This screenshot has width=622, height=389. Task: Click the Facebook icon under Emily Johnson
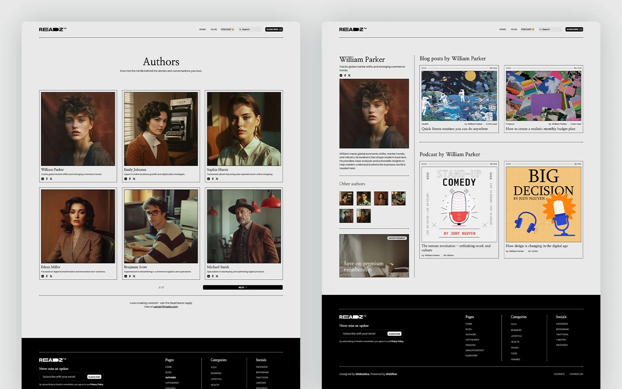[130, 179]
